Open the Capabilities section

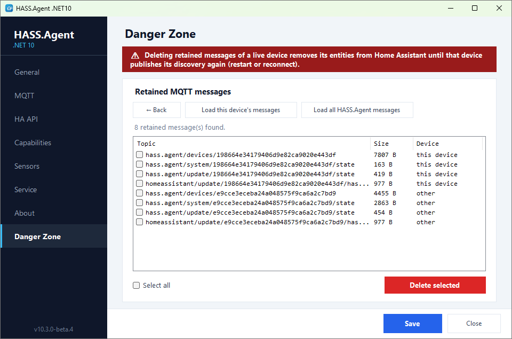[54, 143]
